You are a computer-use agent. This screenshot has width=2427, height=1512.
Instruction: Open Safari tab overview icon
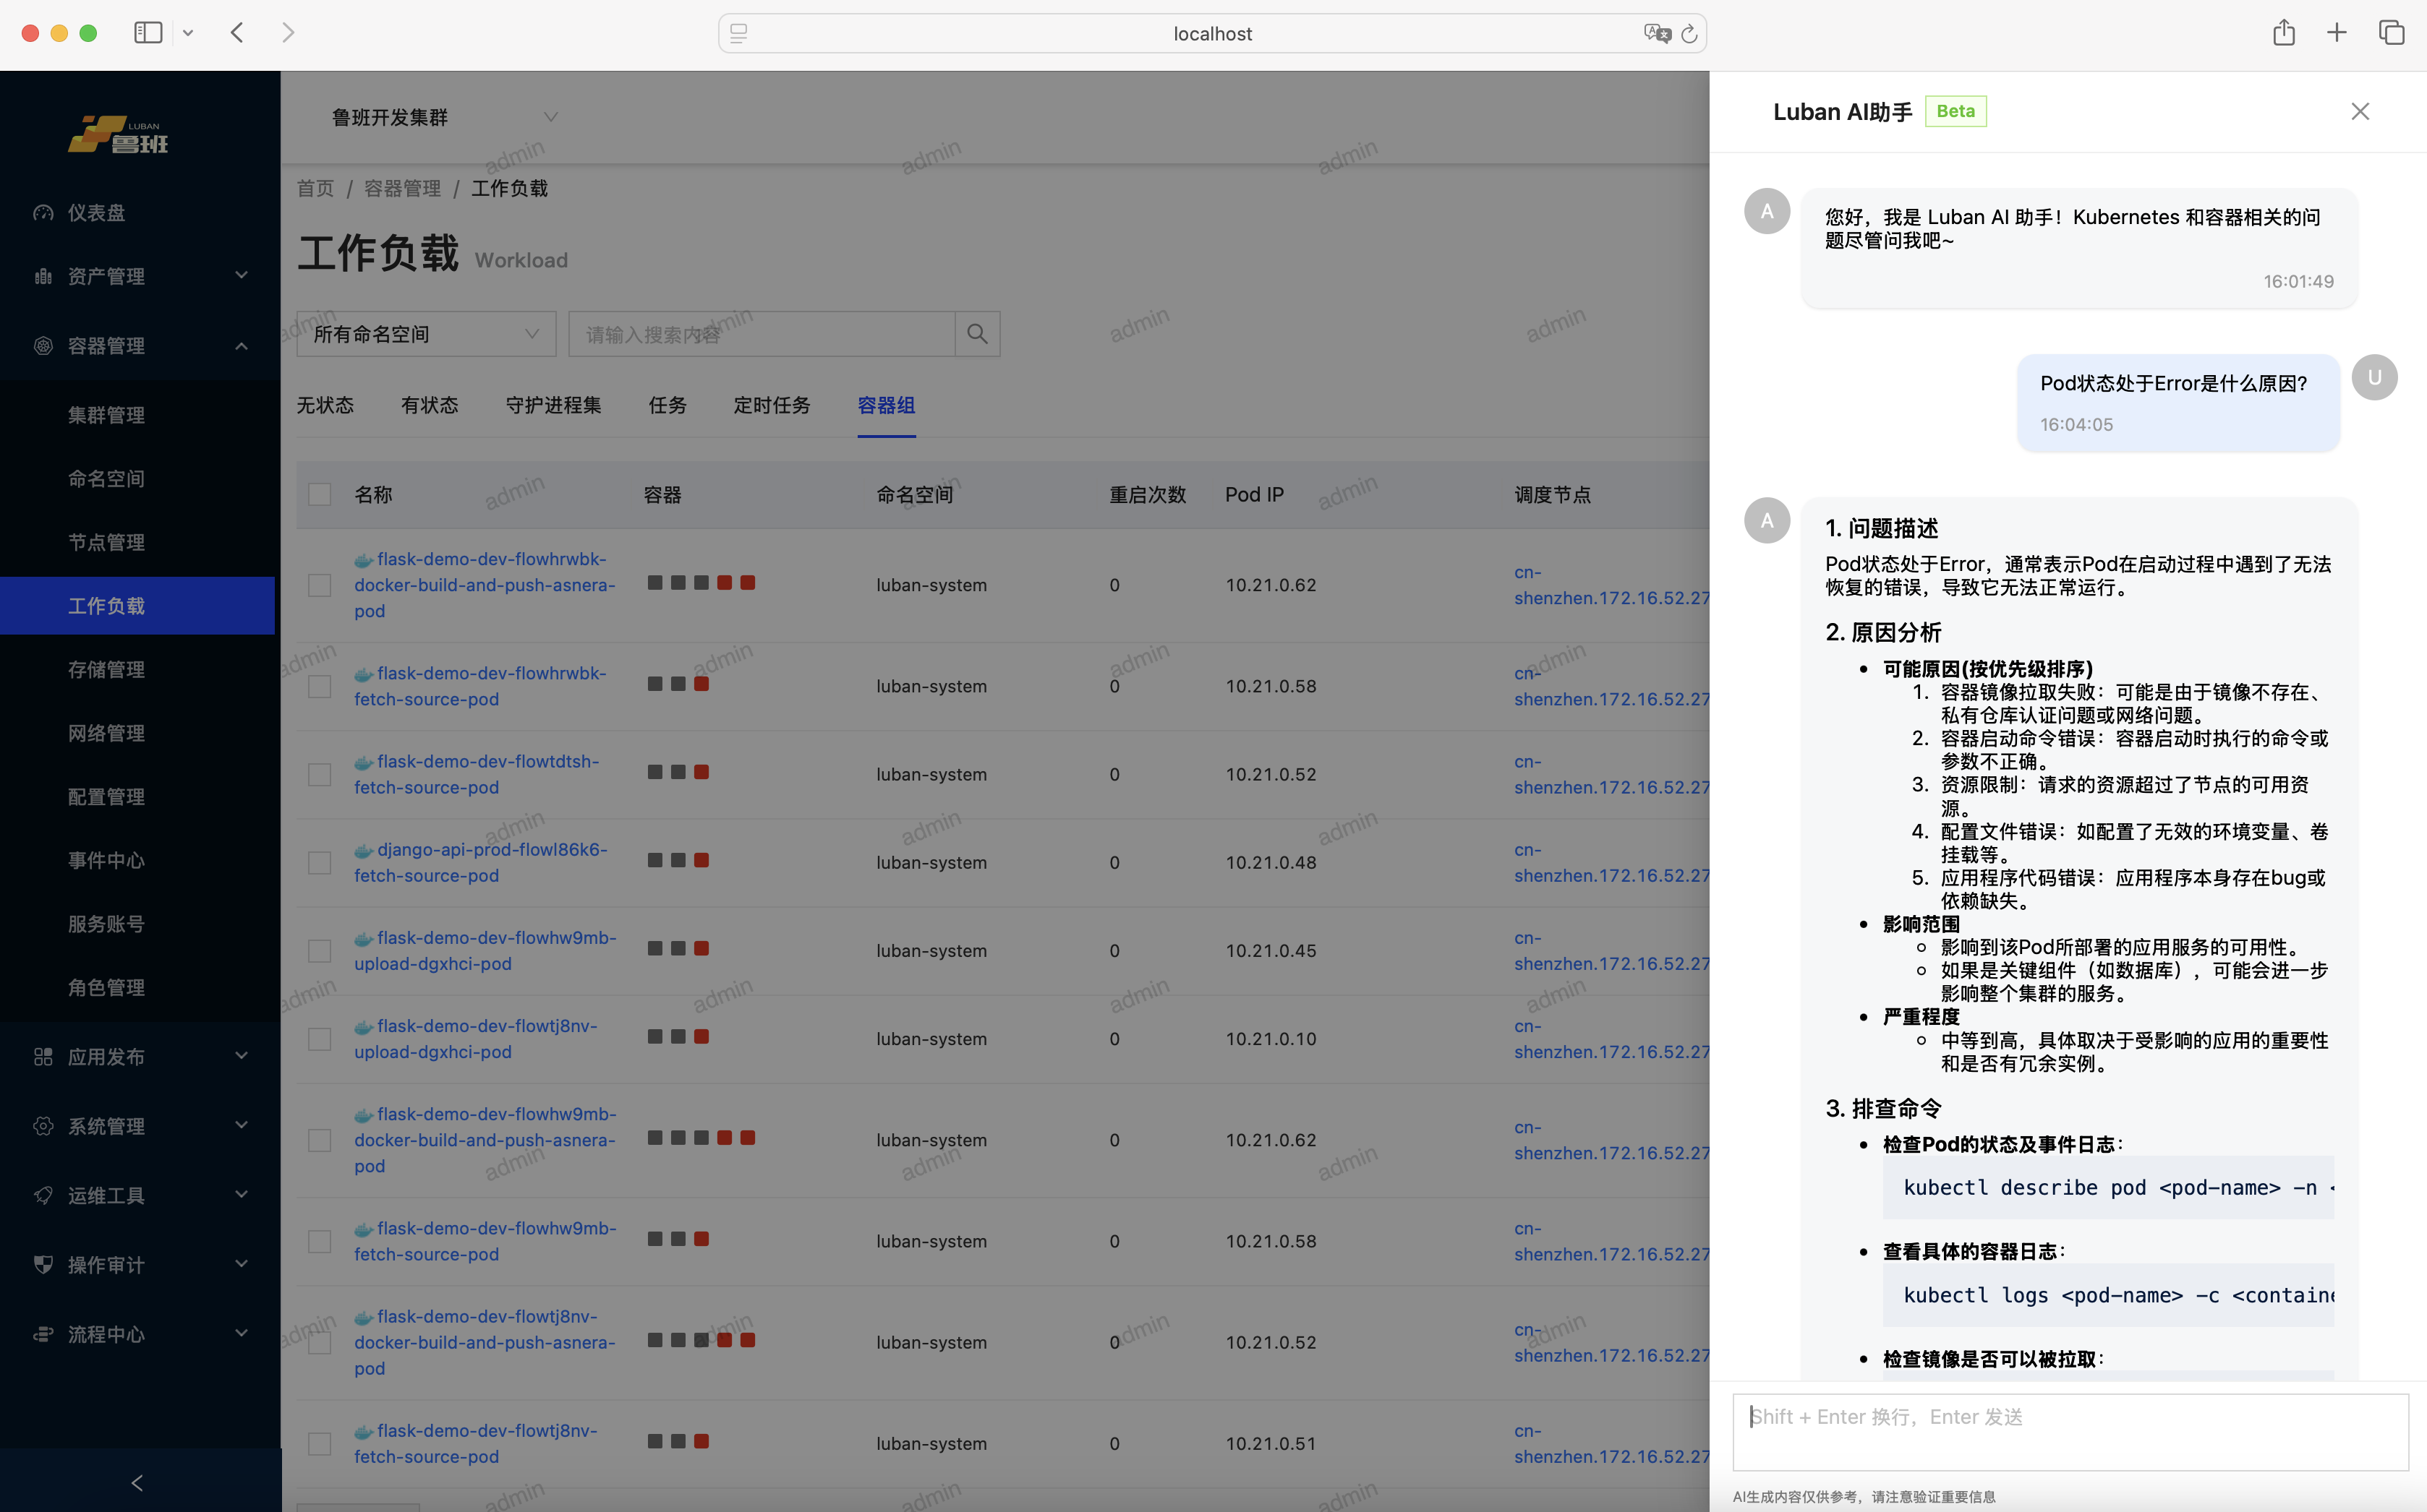pyautogui.click(x=2392, y=33)
